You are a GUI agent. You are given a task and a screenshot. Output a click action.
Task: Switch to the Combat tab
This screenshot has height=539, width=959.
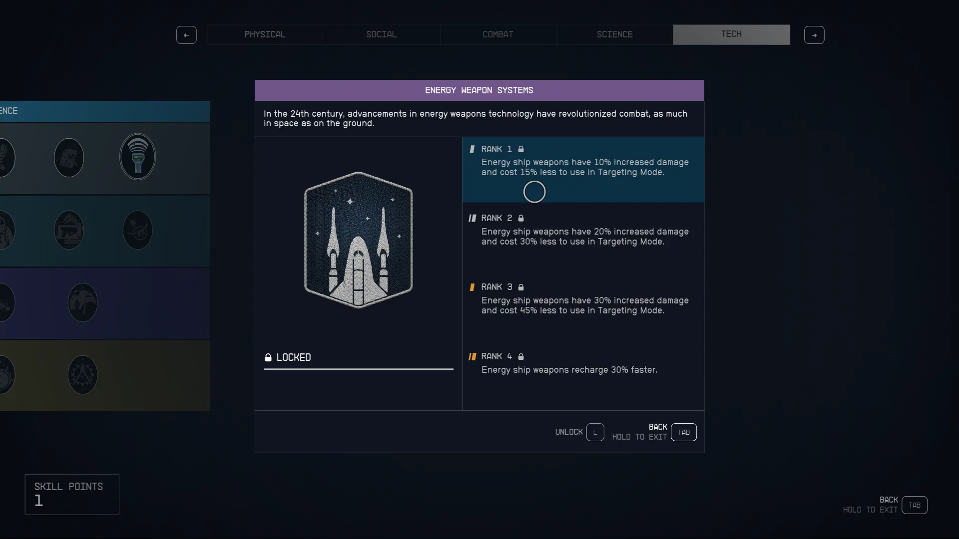(498, 34)
